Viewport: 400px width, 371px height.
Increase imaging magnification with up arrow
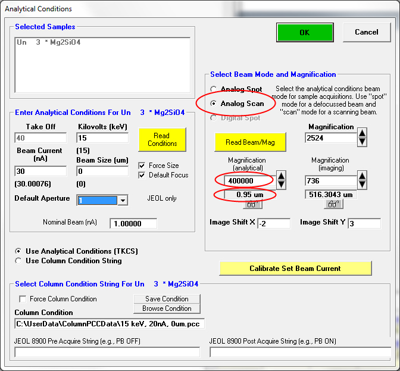pos(362,176)
